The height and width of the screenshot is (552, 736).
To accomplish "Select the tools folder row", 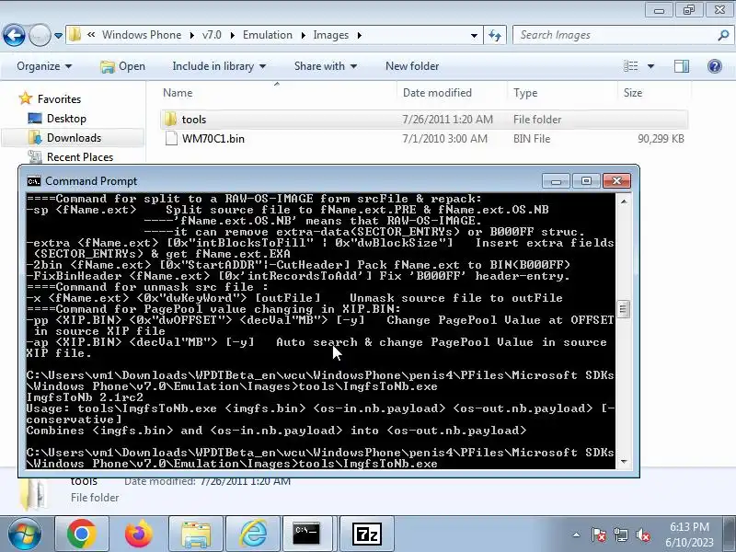I will click(x=424, y=120).
